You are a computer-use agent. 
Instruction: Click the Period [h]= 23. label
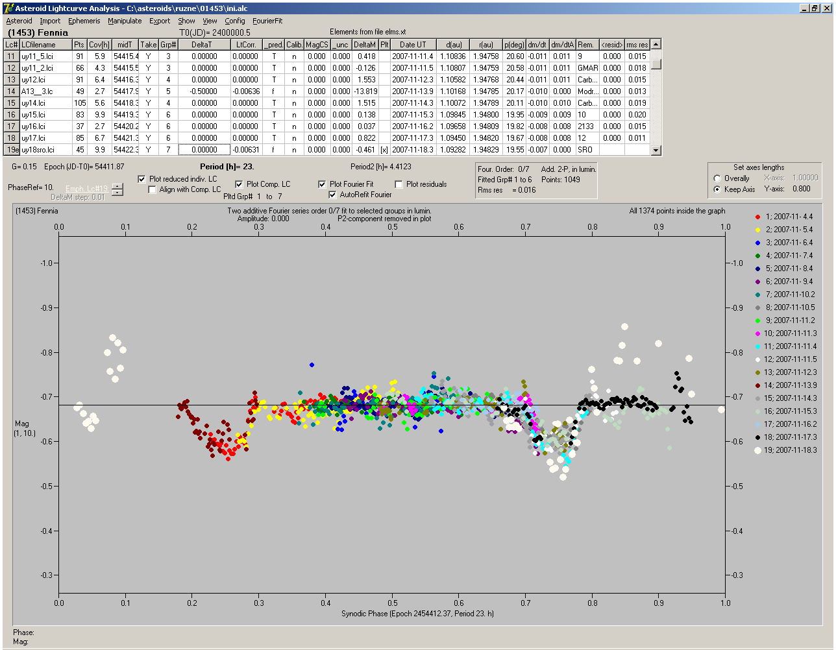[x=227, y=167]
